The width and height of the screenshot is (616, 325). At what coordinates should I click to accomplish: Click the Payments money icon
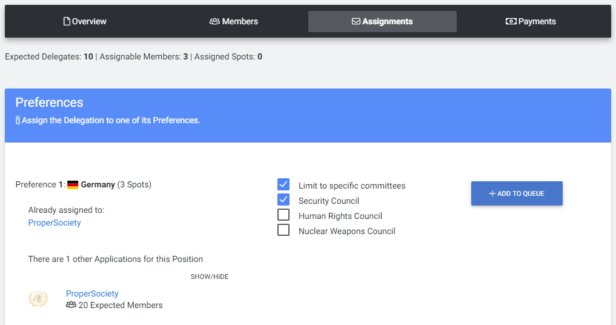tap(511, 21)
